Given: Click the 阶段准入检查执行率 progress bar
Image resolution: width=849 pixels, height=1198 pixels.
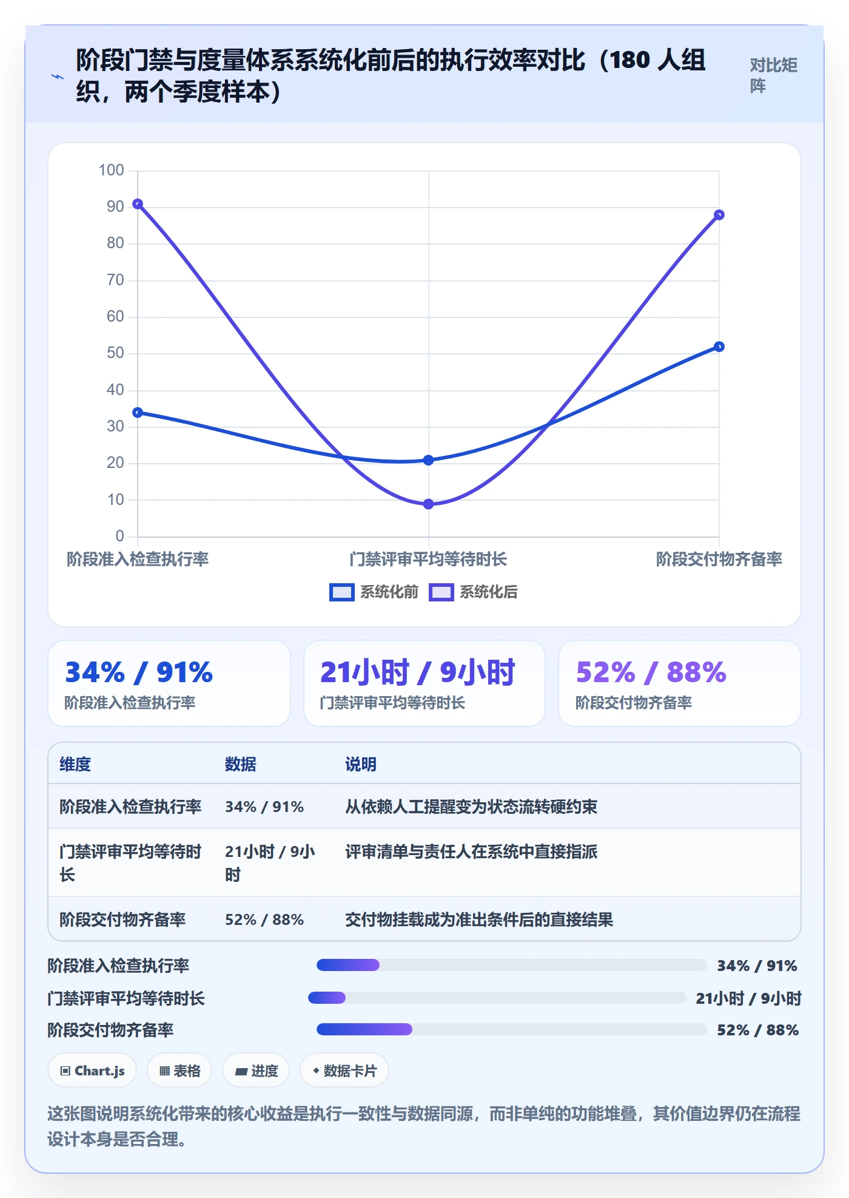Looking at the screenshot, I should pyautogui.click(x=511, y=965).
